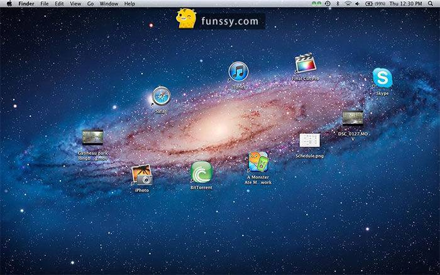Screen dimensions: 440x275
Task: Click the (99%) battery percentage text
Action: tap(379, 4)
